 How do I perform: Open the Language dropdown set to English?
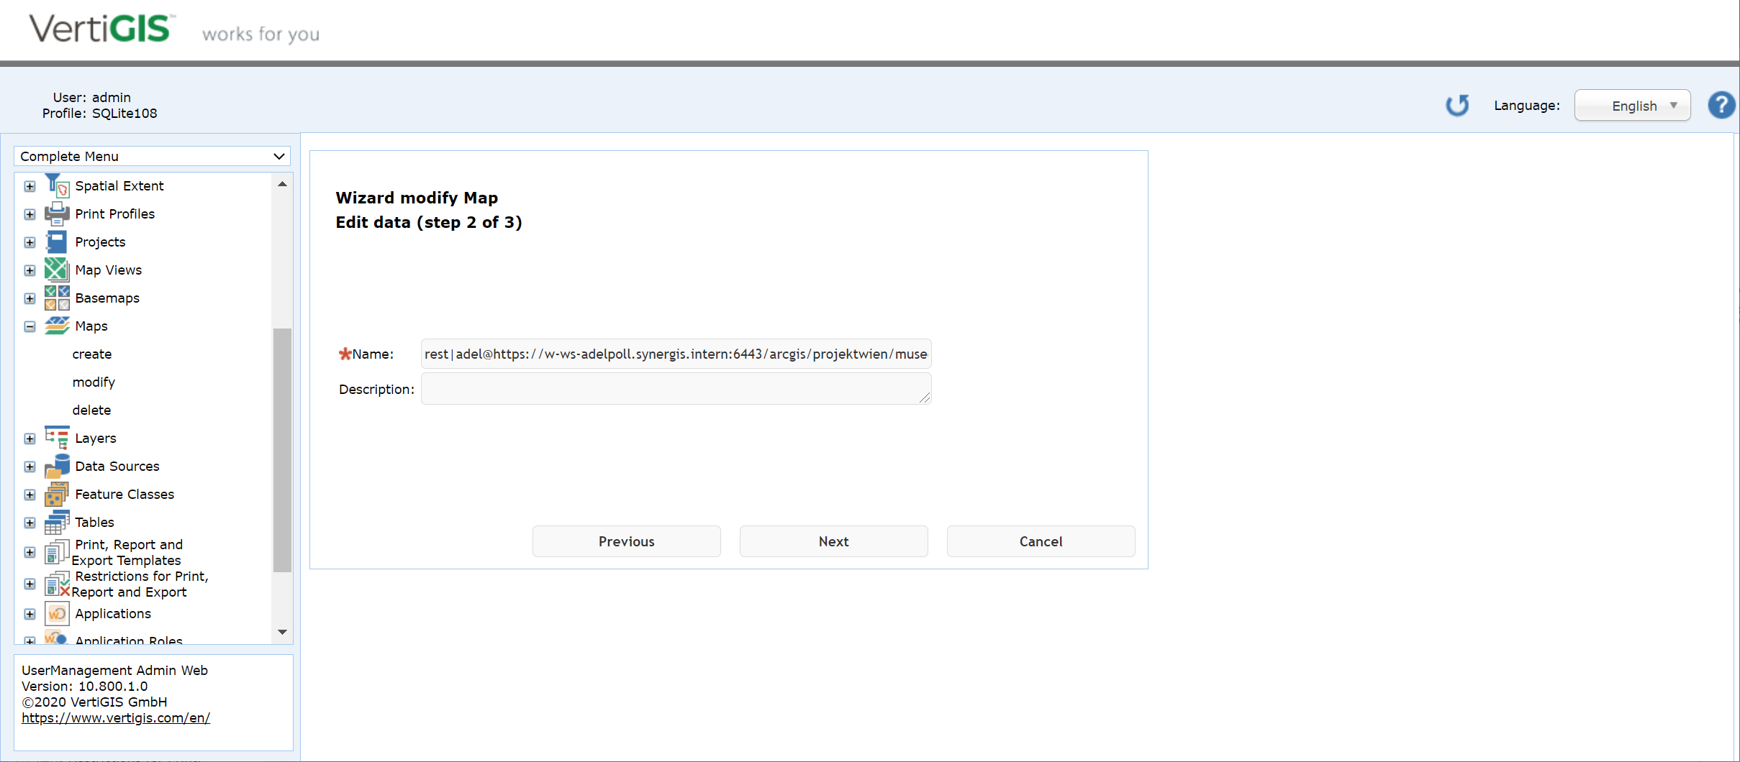pyautogui.click(x=1632, y=106)
